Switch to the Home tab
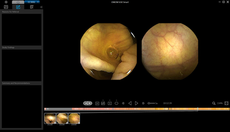This screenshot has height=132, width=230. [18, 2]
